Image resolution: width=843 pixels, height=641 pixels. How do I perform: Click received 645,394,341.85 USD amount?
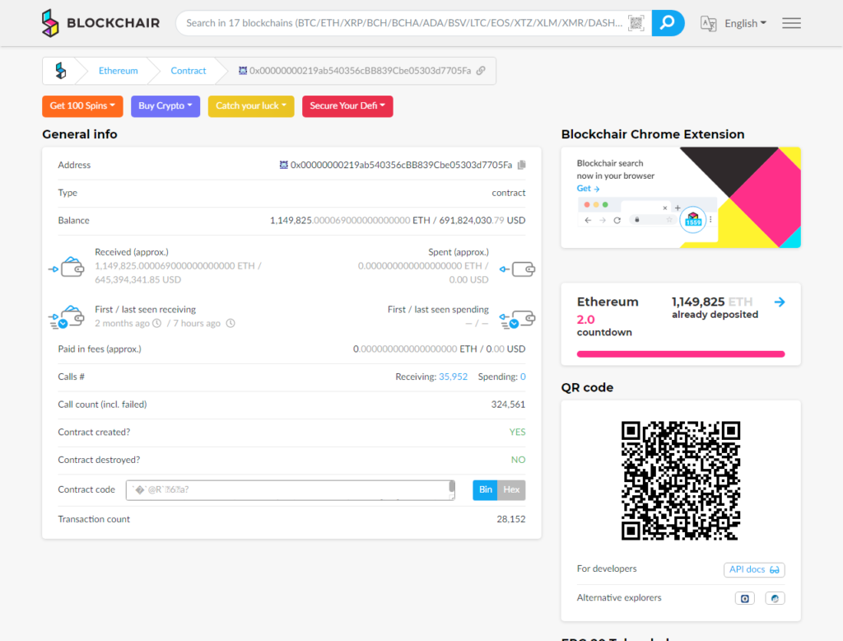138,280
